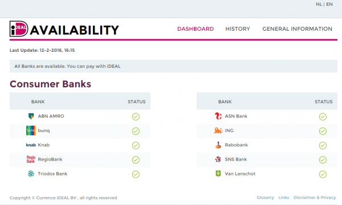342x205 pixels.
Task: Switch to the History tab
Action: (238, 28)
